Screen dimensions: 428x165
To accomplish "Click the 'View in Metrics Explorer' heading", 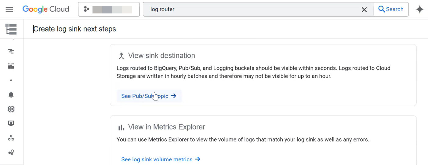I will (166, 127).
